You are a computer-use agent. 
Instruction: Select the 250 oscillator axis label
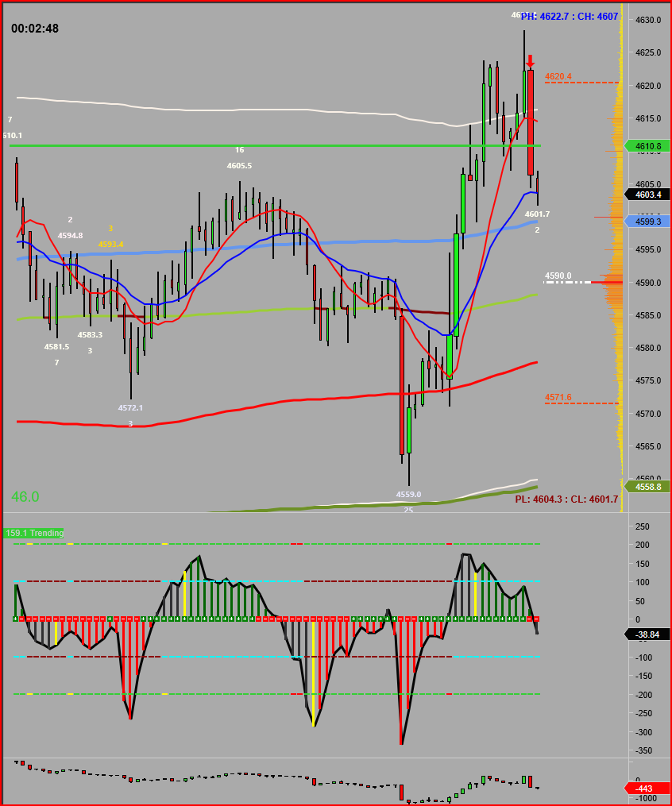tap(642, 527)
